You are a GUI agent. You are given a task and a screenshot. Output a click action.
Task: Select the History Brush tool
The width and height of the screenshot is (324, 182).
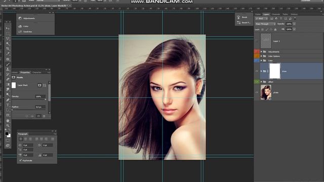click(8, 74)
